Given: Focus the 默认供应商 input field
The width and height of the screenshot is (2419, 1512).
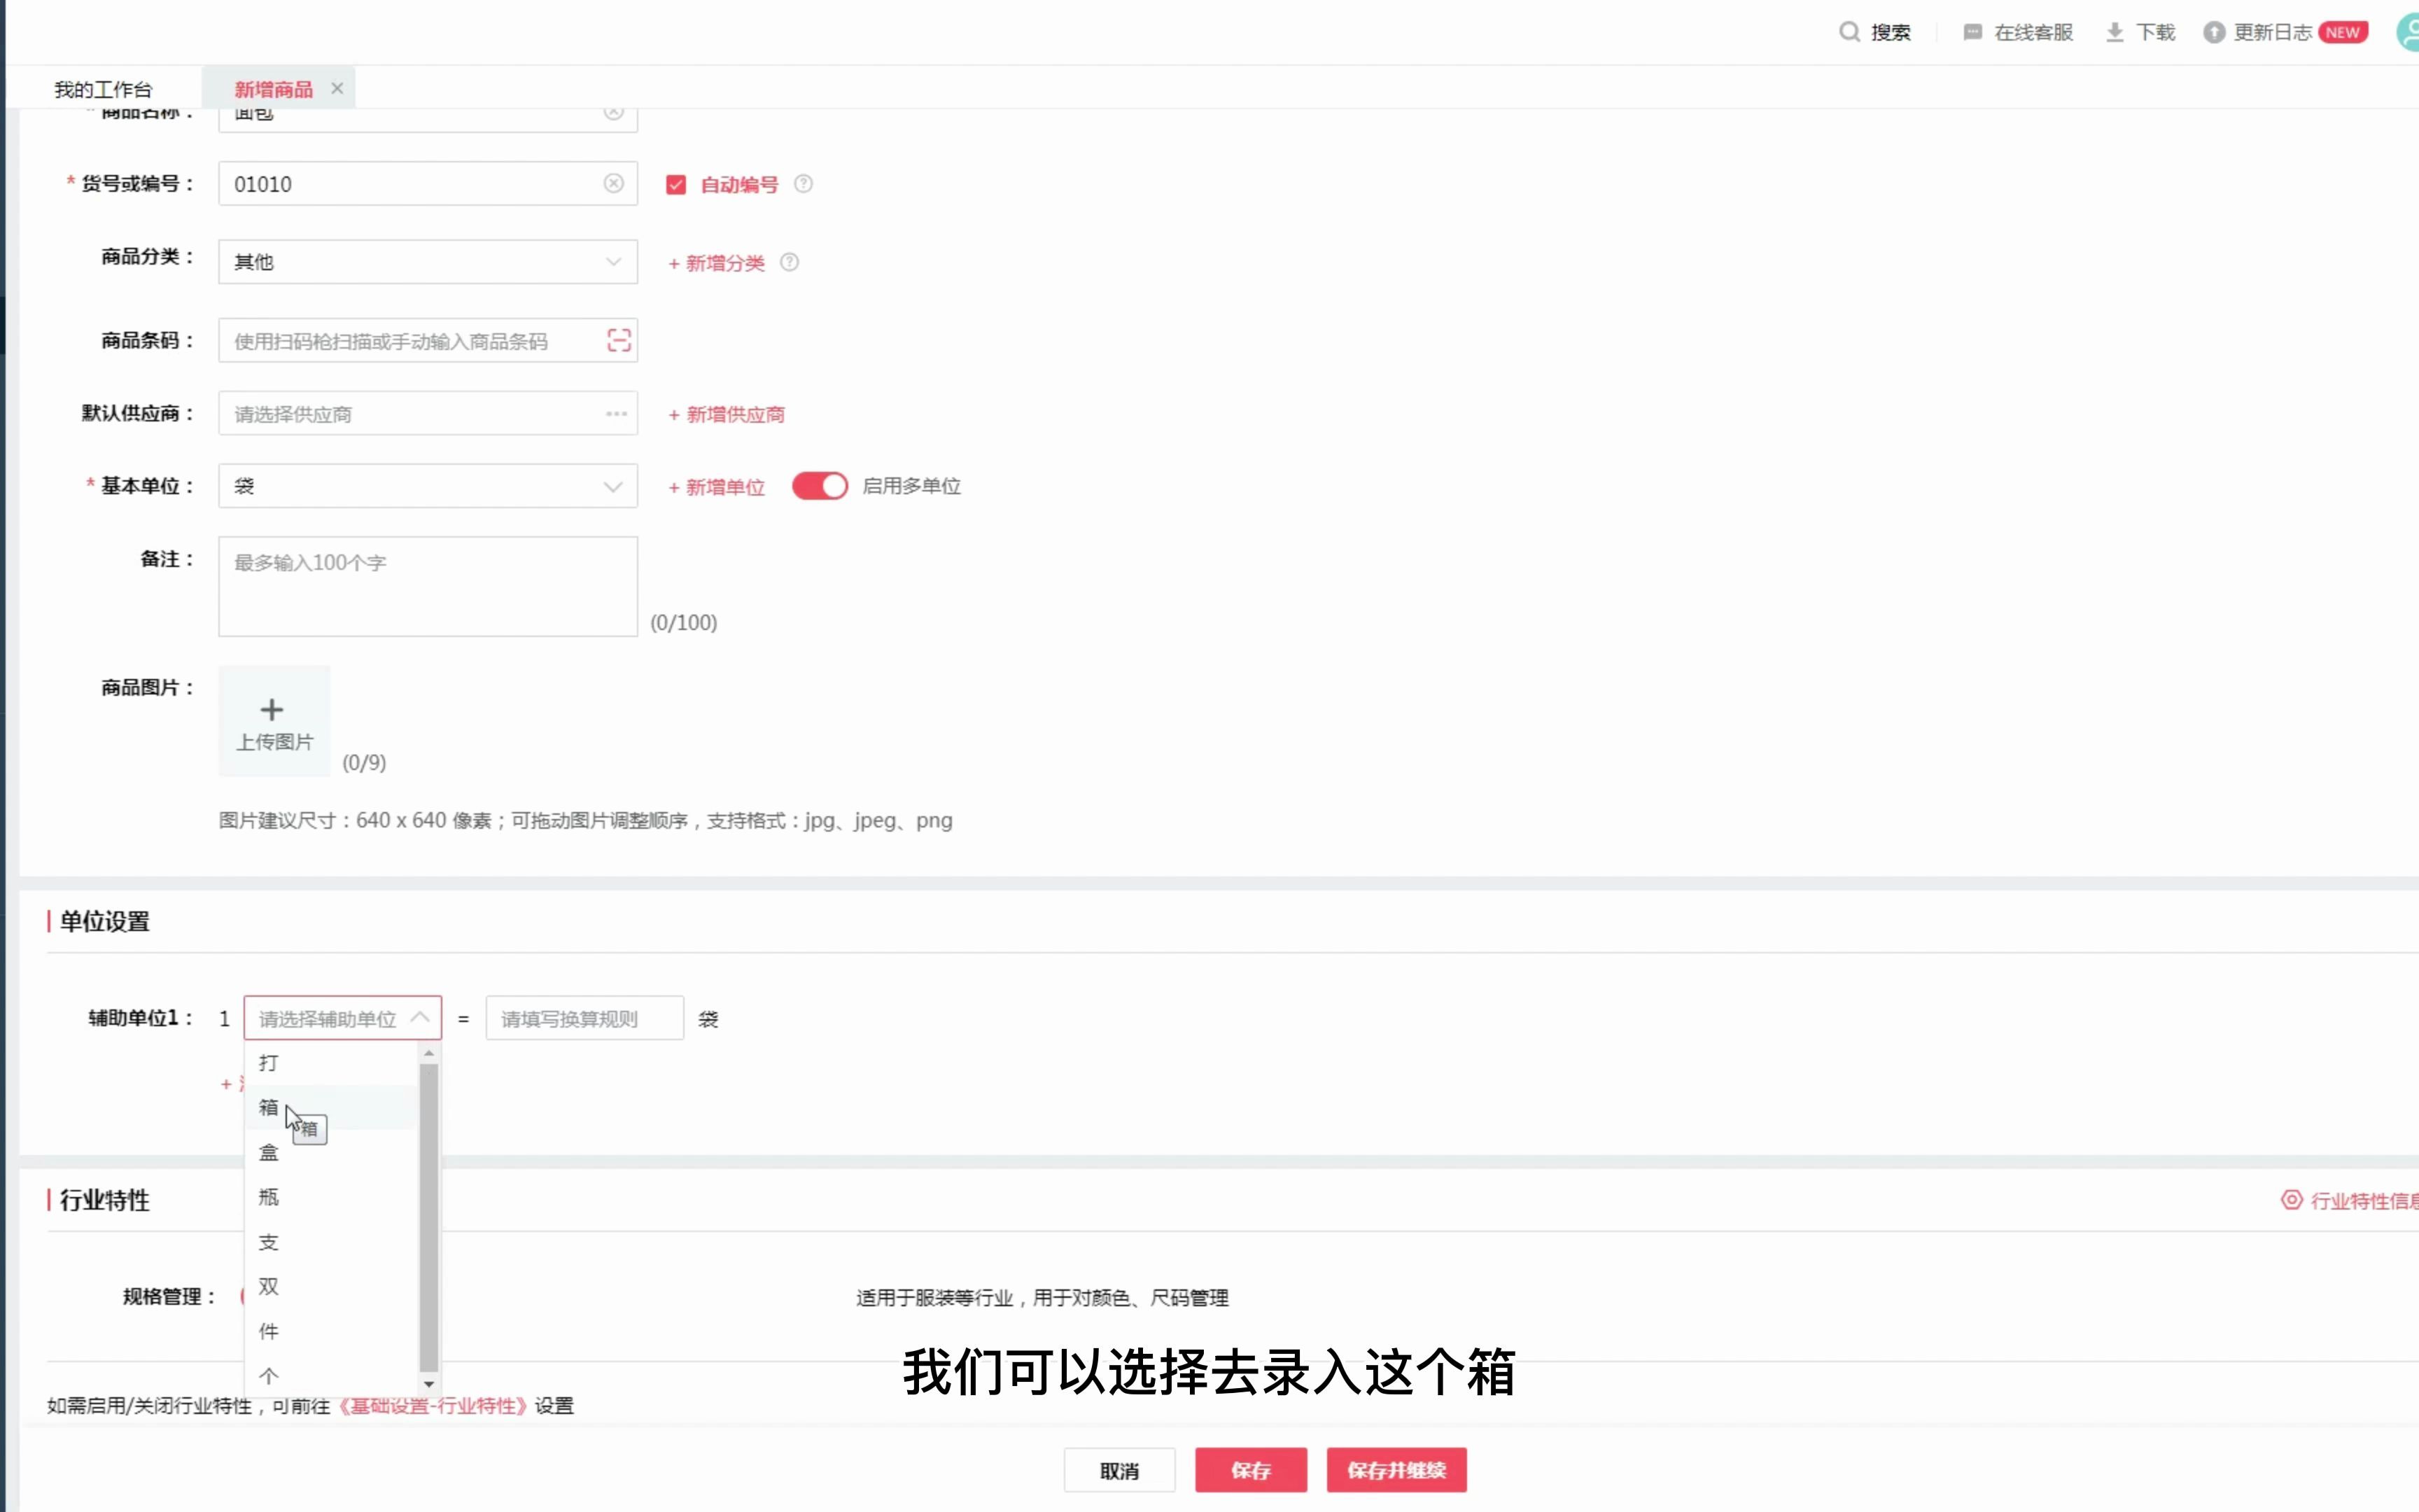Looking at the screenshot, I should 428,413.
